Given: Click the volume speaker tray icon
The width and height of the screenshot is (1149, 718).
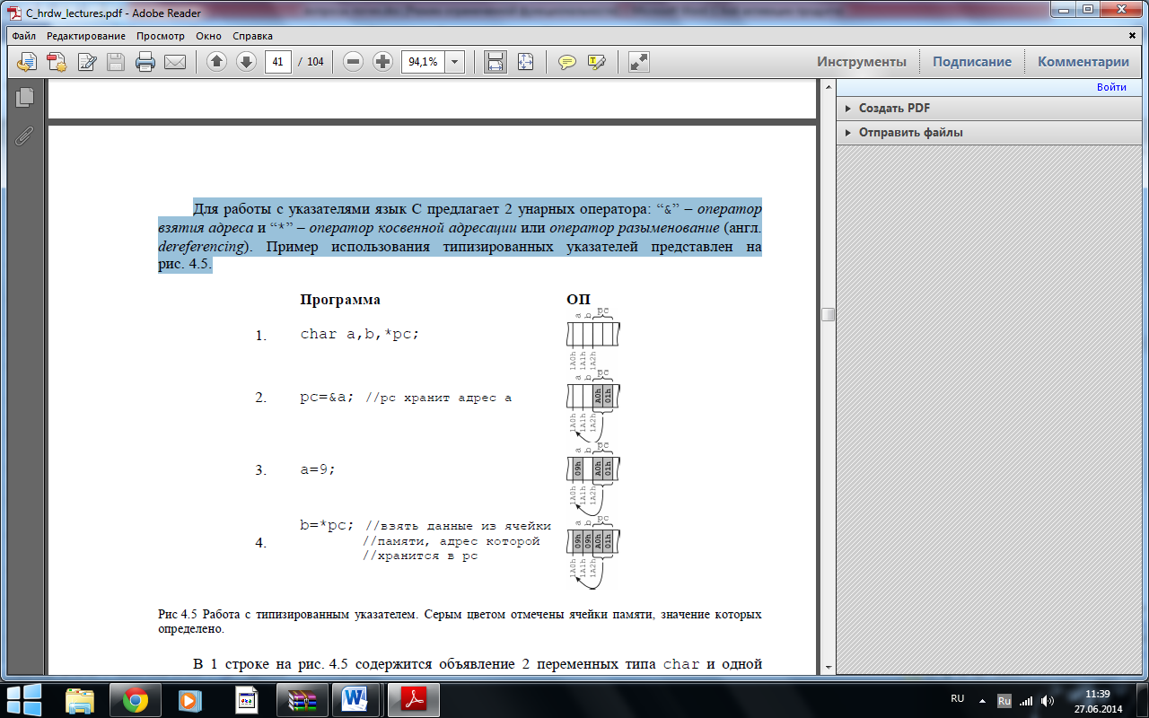Looking at the screenshot, I should click(1047, 701).
